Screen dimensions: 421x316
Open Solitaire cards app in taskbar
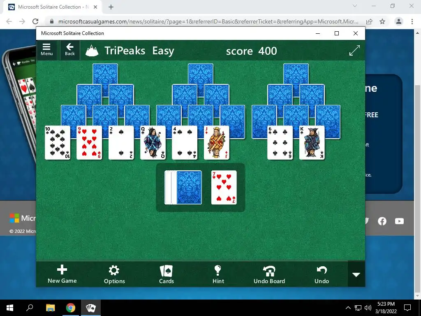pos(91,308)
